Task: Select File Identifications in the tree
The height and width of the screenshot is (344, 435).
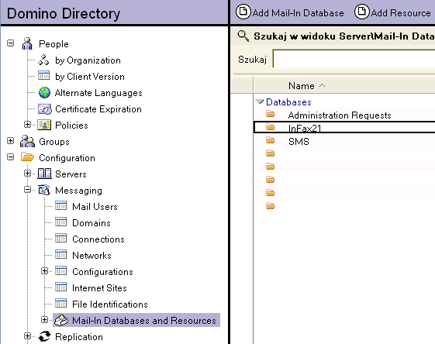Action: tap(110, 304)
